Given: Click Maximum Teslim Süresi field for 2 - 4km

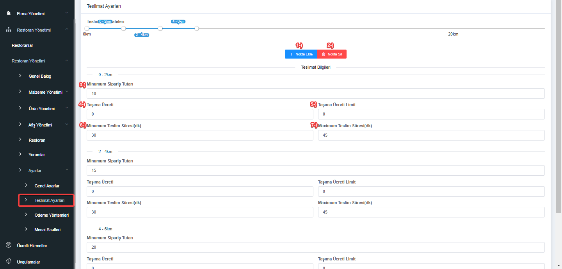Looking at the screenshot, I should pyautogui.click(x=431, y=212).
